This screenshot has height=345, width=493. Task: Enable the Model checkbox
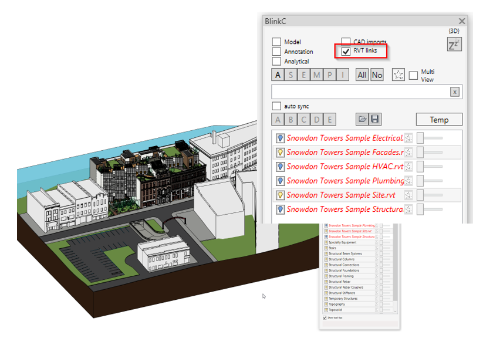(276, 42)
